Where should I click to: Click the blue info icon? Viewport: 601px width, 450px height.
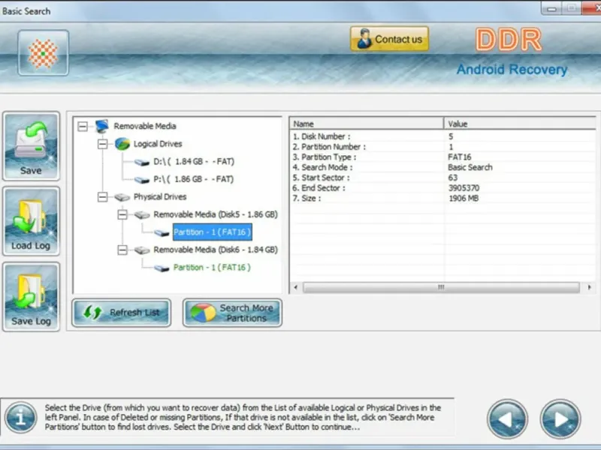coord(21,418)
